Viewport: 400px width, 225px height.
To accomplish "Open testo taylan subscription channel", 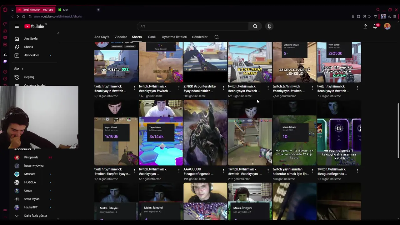I will [x=32, y=199].
